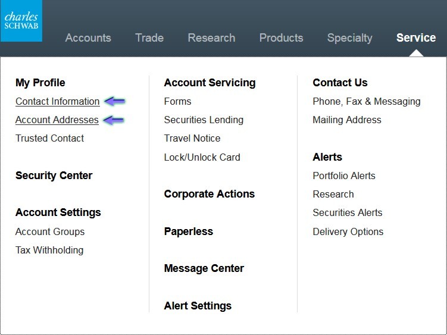Viewport: 447px width, 335px height.
Task: Open Security Center
Action: tap(54, 176)
